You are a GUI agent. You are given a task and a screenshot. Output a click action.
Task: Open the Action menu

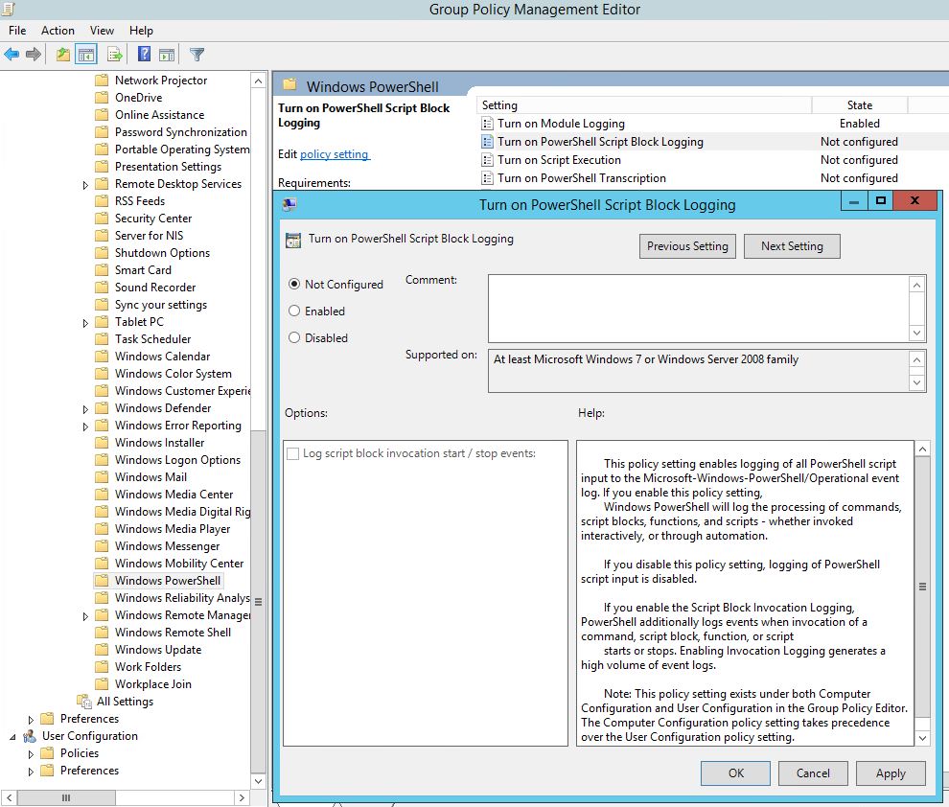point(58,31)
